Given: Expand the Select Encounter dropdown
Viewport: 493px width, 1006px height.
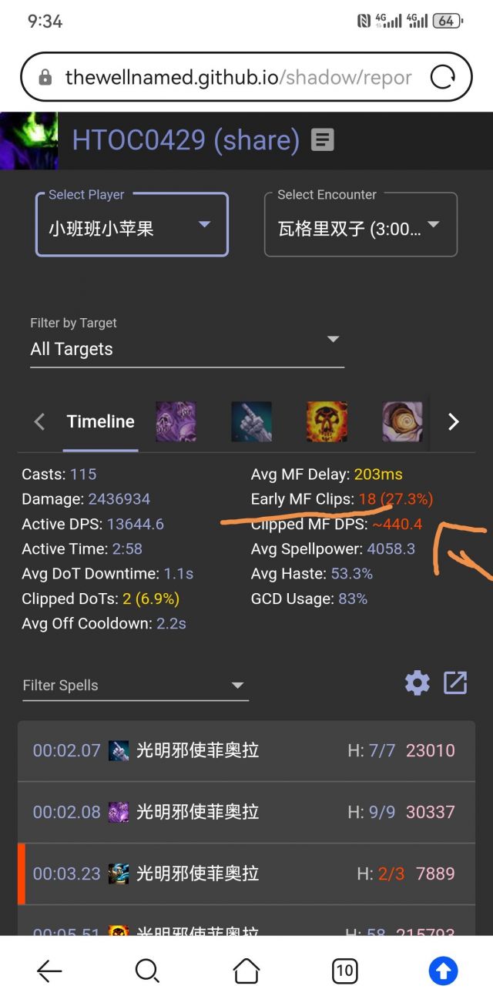Looking at the screenshot, I should point(361,225).
